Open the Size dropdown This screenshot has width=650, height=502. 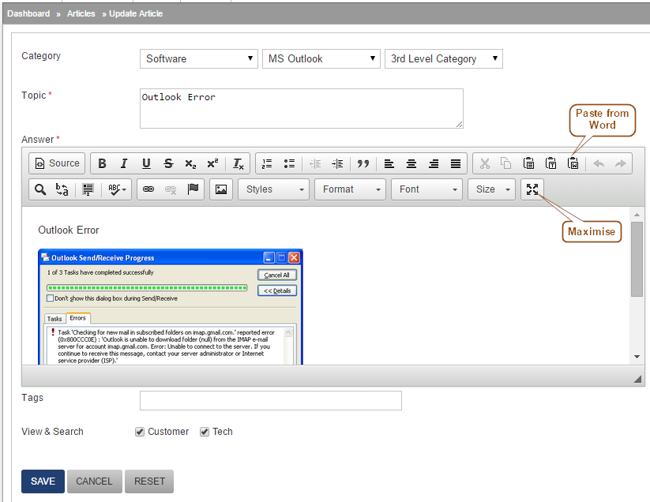click(x=491, y=189)
